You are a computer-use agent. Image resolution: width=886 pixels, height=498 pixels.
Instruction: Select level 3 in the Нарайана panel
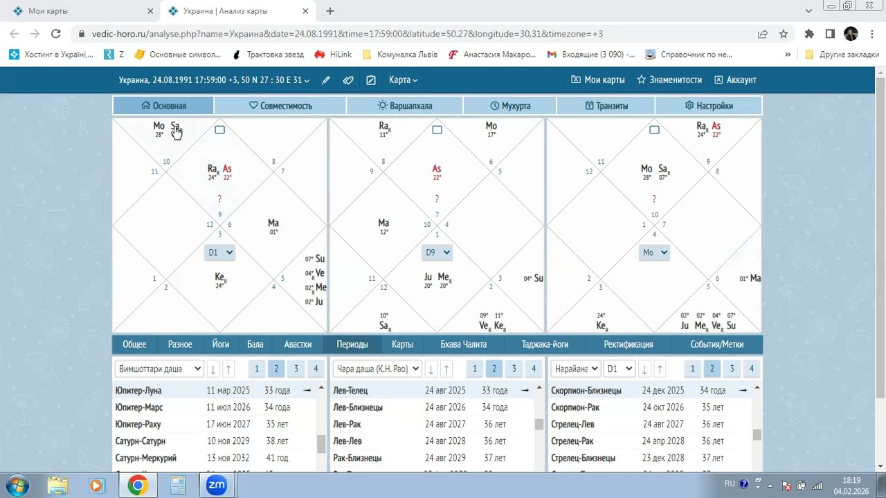[732, 369]
